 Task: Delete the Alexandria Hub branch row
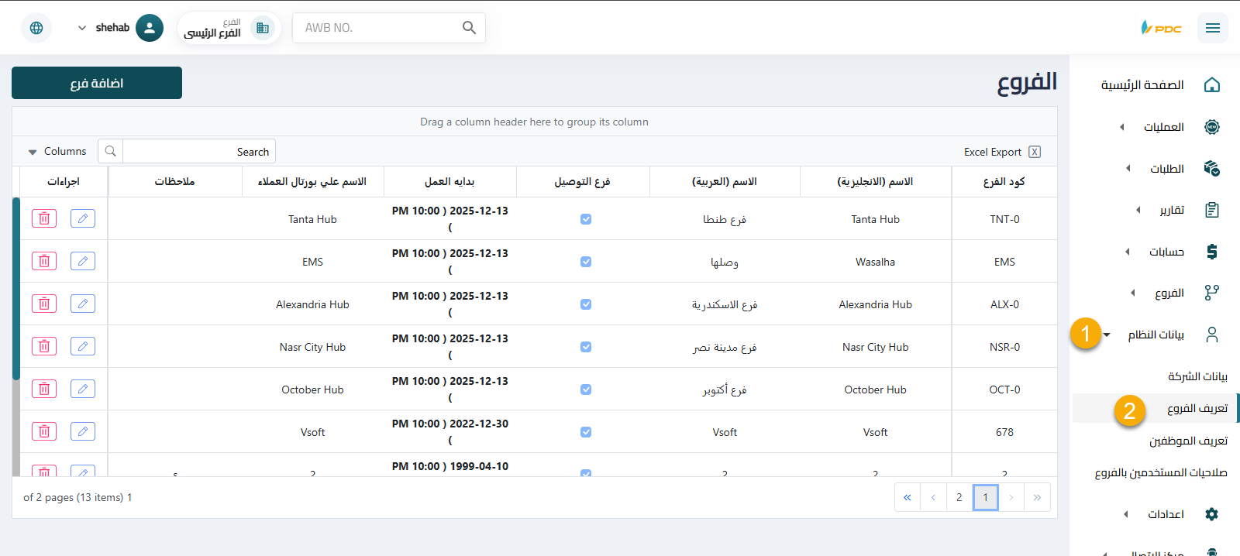click(x=44, y=304)
